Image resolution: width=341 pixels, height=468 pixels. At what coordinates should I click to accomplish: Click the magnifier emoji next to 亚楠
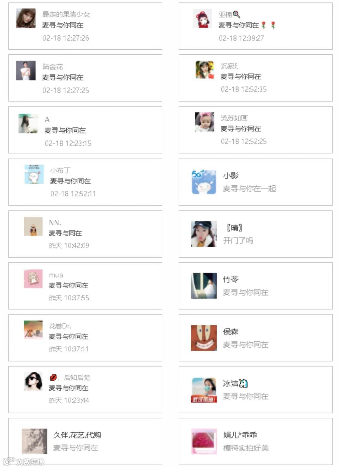click(236, 14)
